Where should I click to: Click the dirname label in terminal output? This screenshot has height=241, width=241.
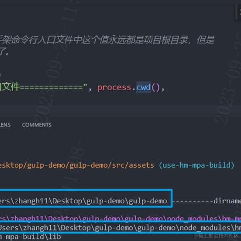click(227, 201)
